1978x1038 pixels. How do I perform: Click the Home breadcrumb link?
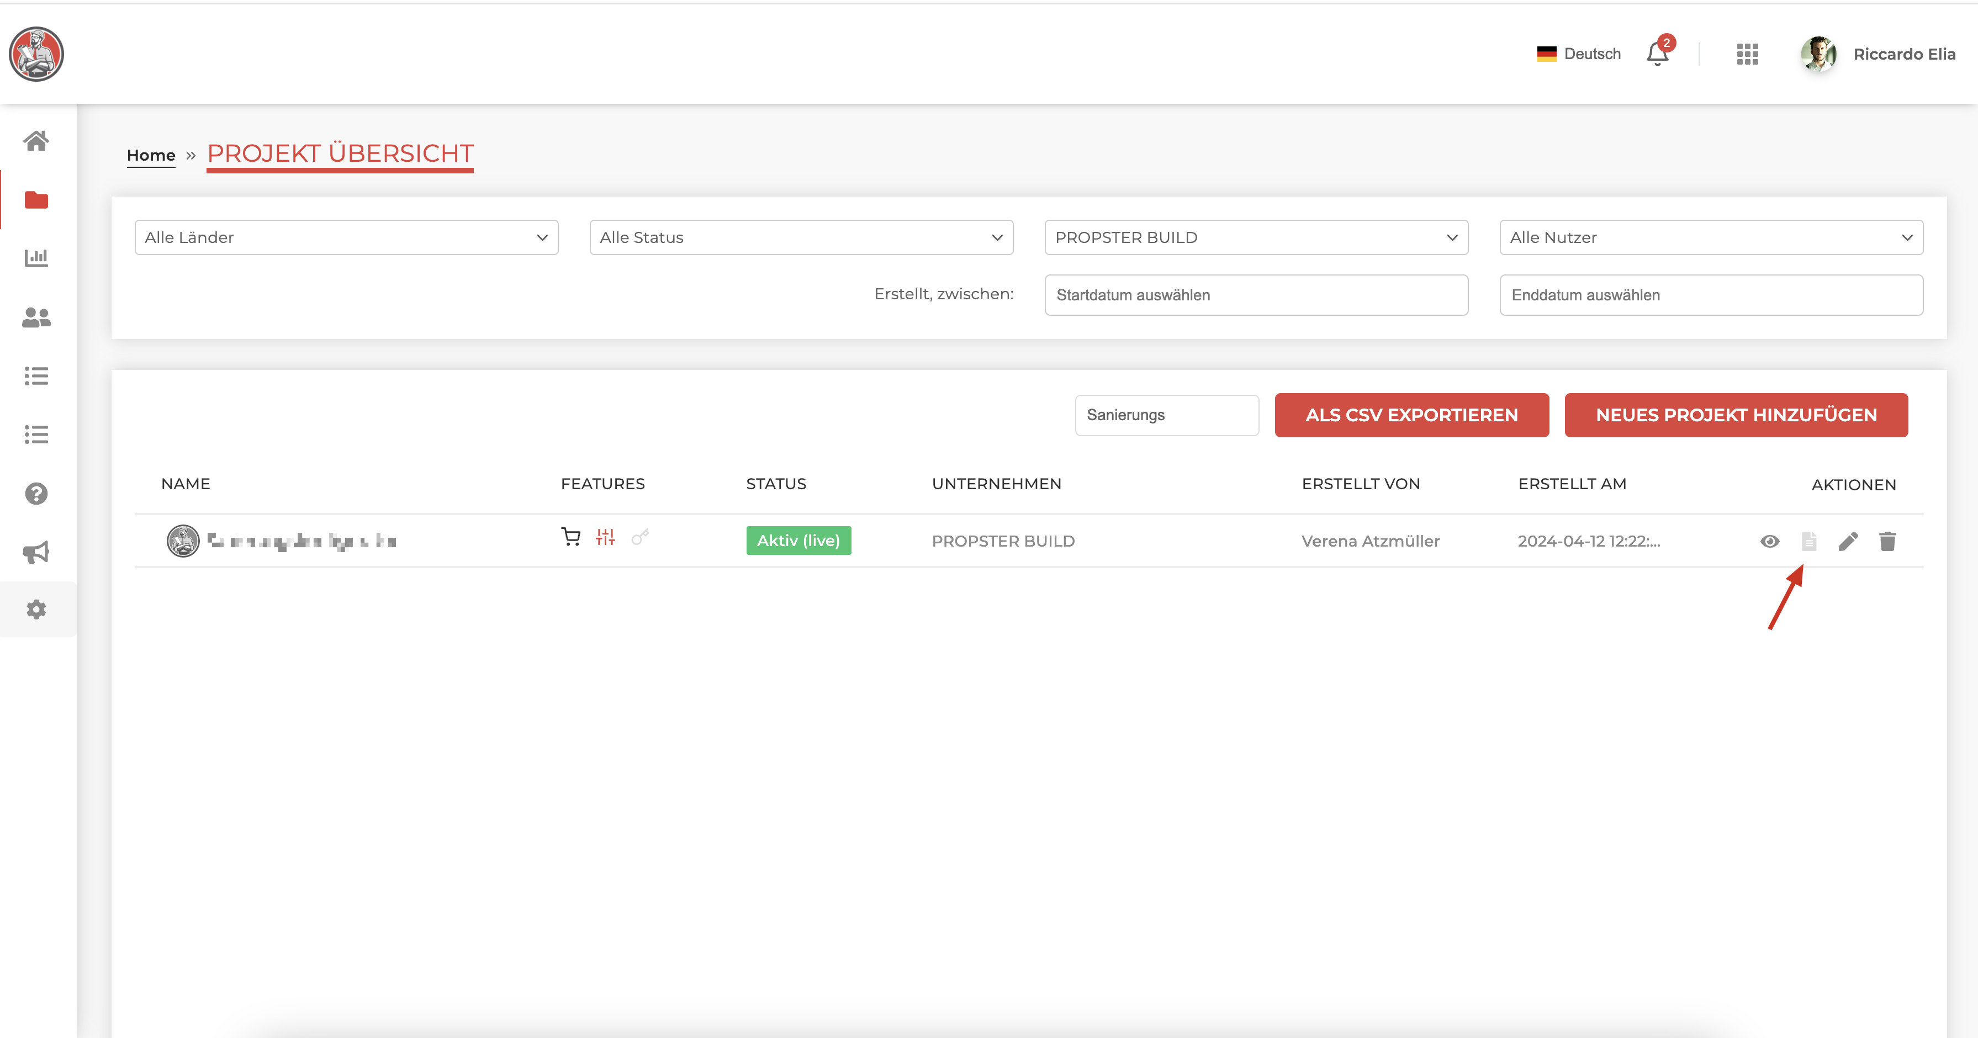point(151,155)
